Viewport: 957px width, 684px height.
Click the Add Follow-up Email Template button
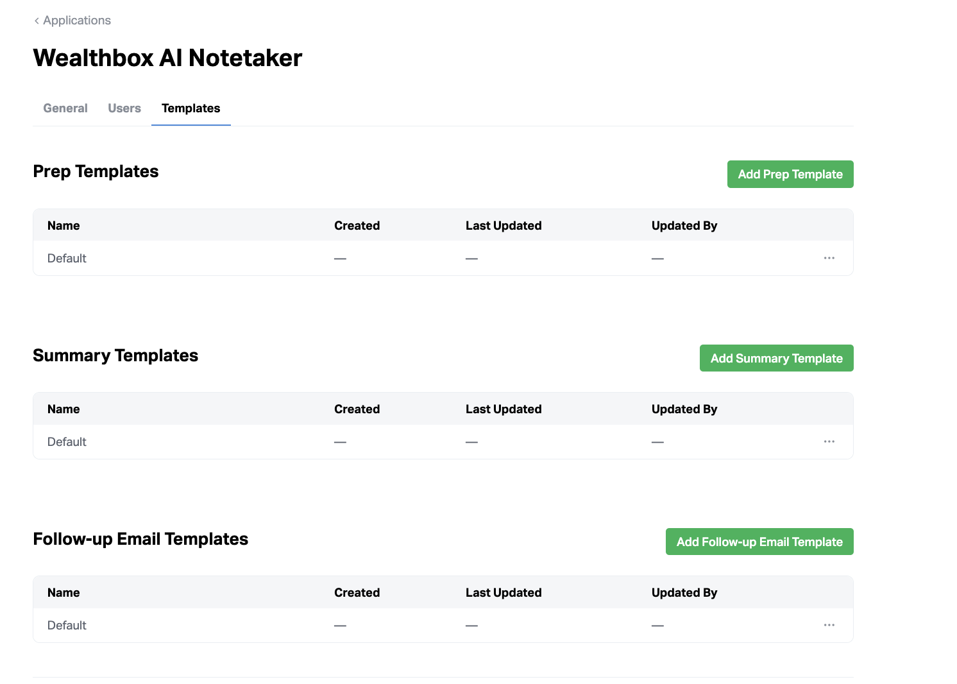[x=759, y=542]
